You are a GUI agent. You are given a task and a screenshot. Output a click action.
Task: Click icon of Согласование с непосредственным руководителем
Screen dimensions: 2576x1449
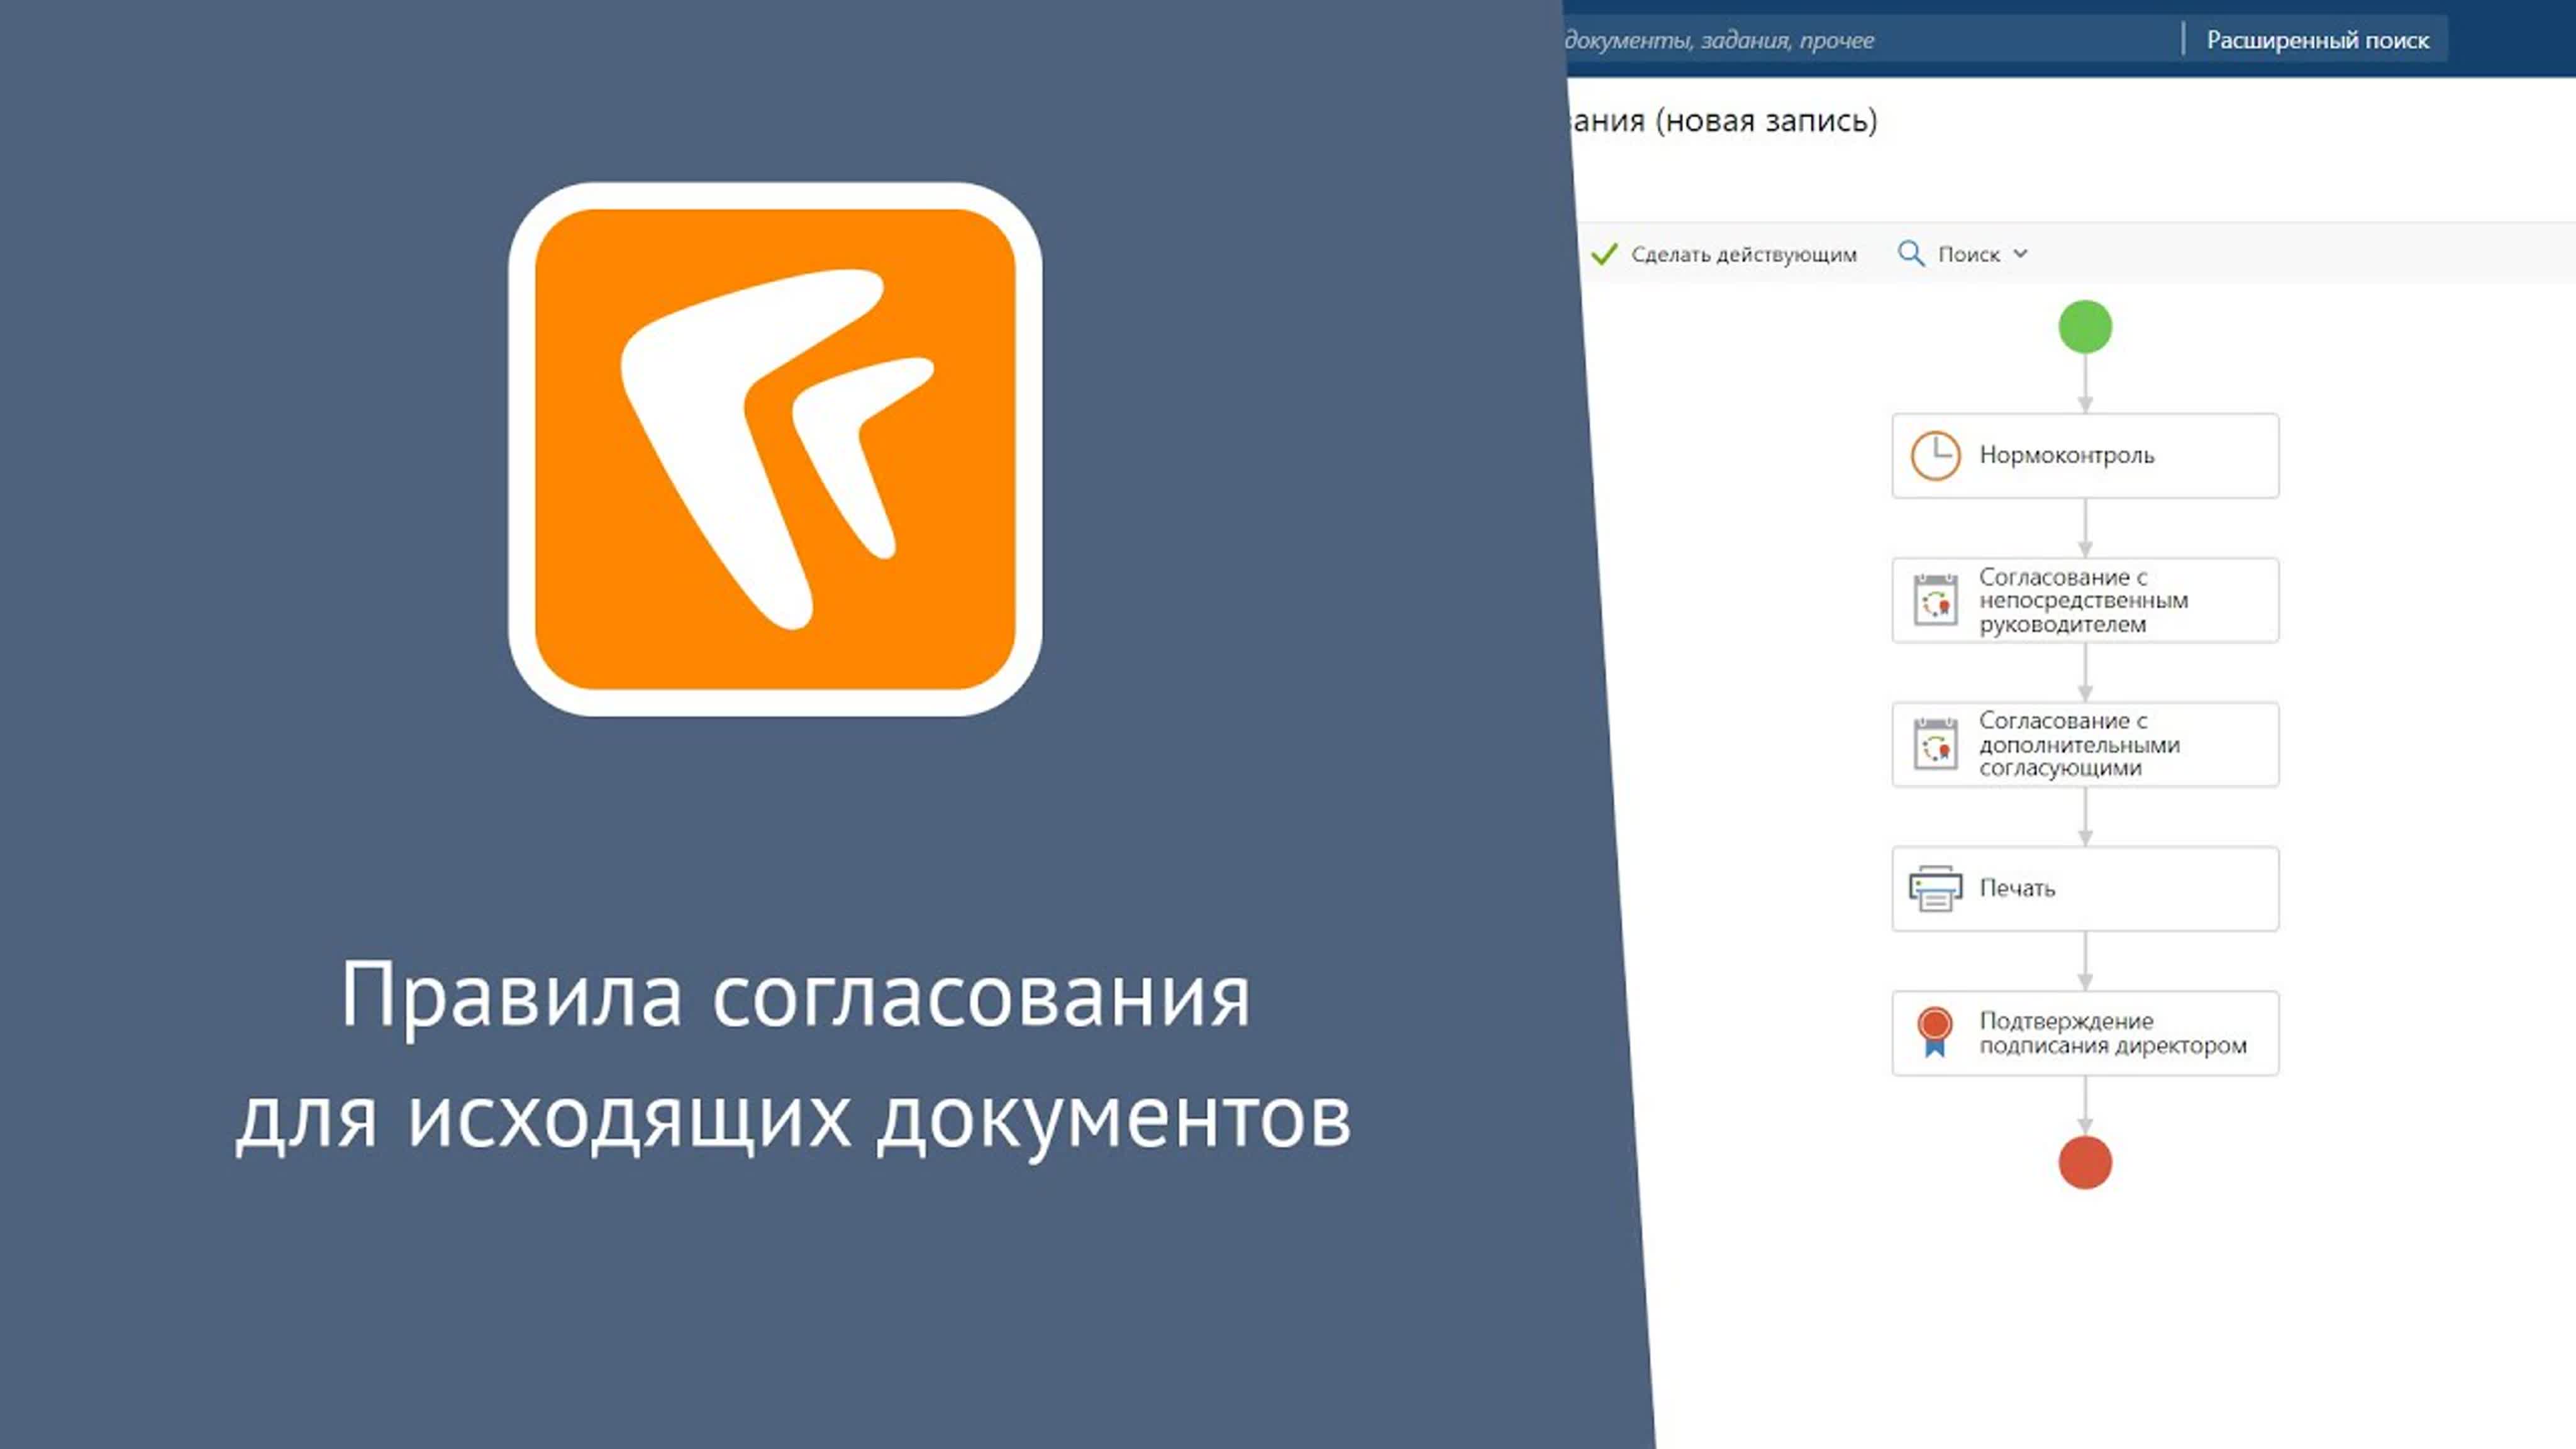1935,600
